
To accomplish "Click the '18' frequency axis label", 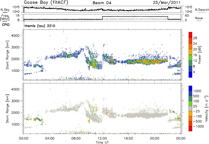I will 18,16.
